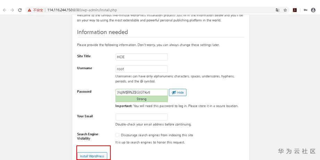Focus the Username input field
This screenshot has height=160, width=320.
click(141, 69)
